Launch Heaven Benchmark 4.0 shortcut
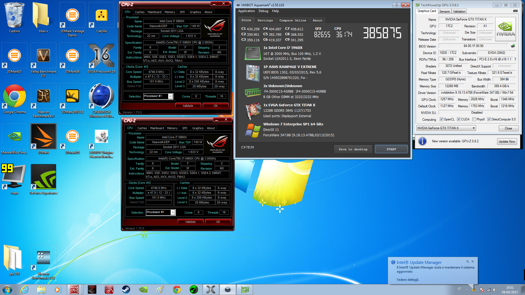This screenshot has width=525, height=295. click(43, 100)
